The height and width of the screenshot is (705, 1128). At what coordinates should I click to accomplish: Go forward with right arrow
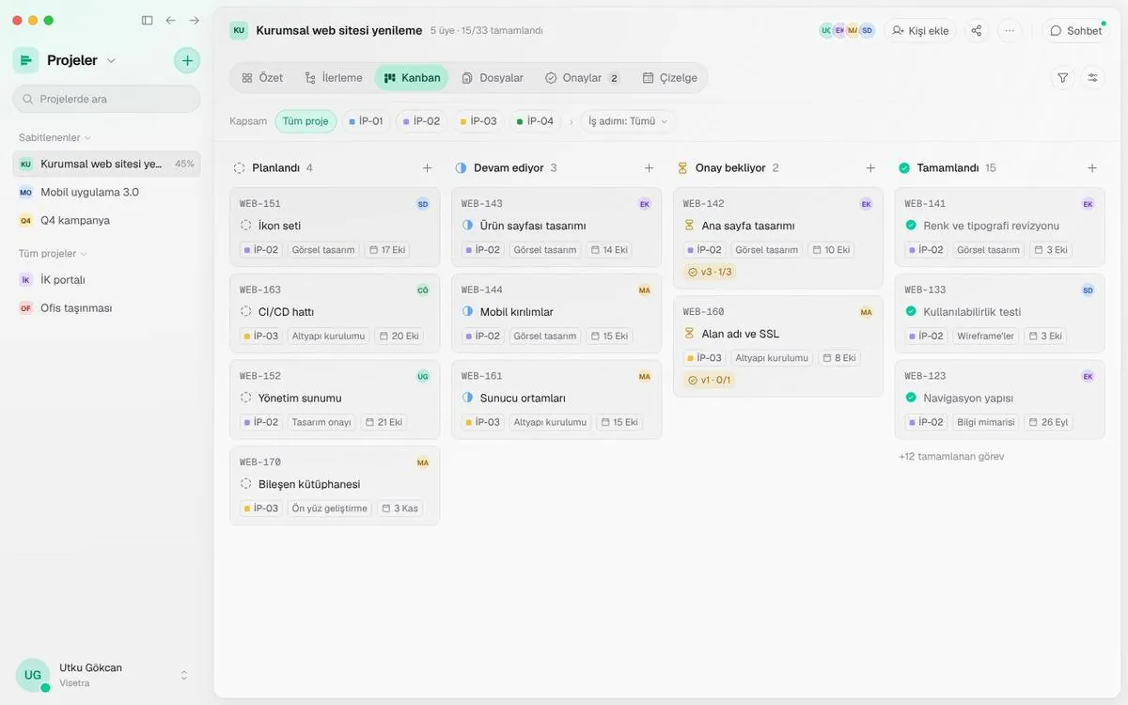click(194, 20)
